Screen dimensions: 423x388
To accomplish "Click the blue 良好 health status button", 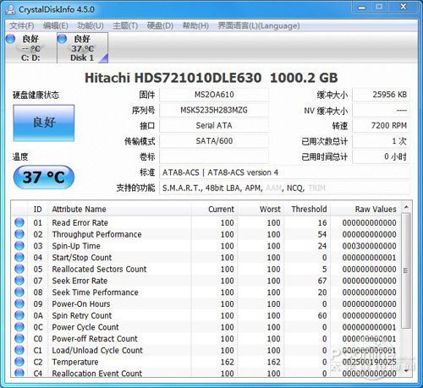I will coord(44,123).
